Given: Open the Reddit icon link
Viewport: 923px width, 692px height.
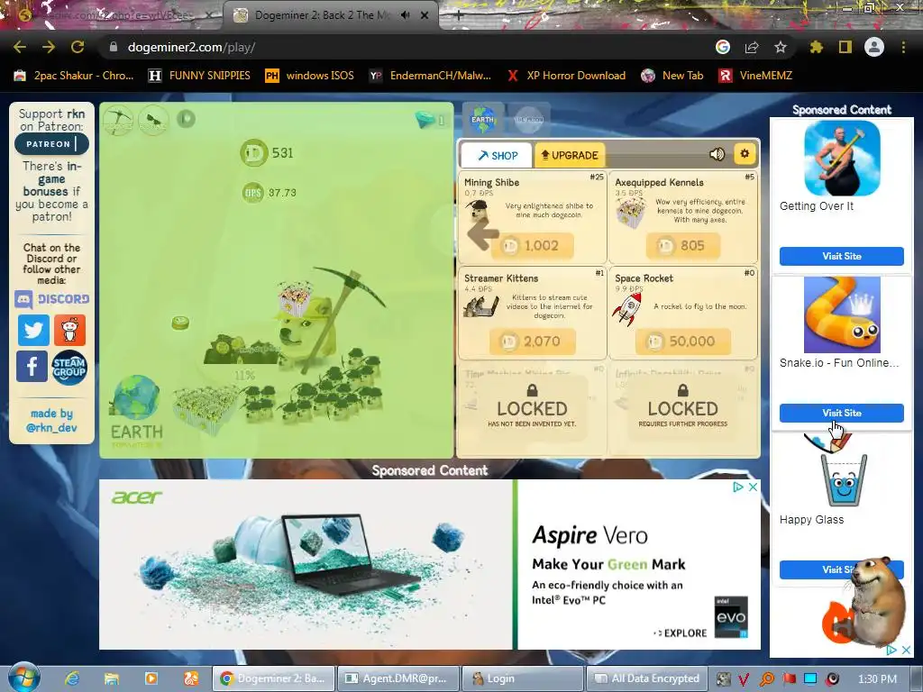Looking at the screenshot, I should point(69,330).
